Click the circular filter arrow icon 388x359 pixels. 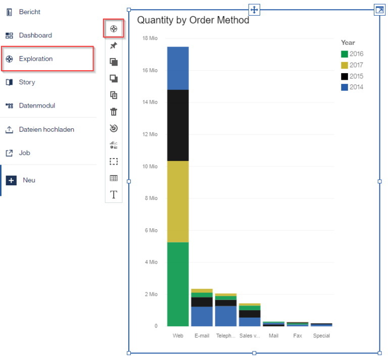114,128
